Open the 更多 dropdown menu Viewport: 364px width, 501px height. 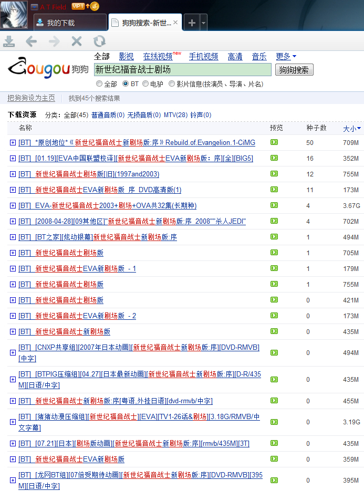(x=286, y=57)
